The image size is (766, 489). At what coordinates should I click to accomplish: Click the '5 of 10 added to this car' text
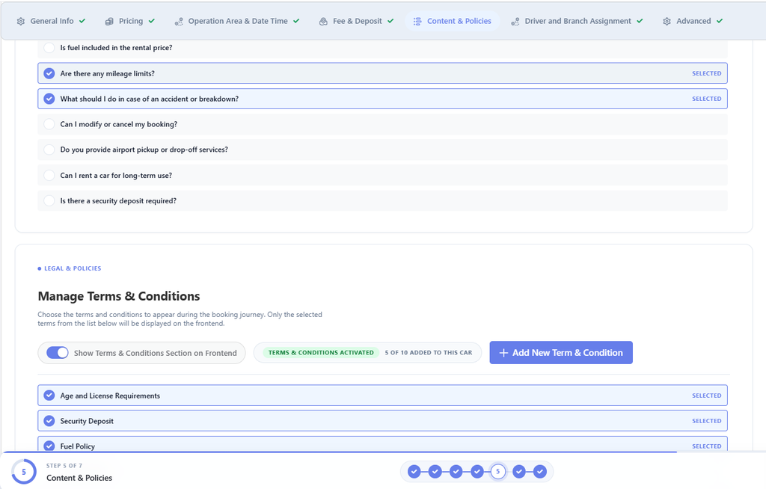[429, 353]
